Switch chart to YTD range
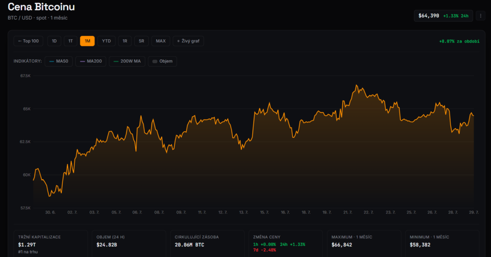 click(x=106, y=41)
